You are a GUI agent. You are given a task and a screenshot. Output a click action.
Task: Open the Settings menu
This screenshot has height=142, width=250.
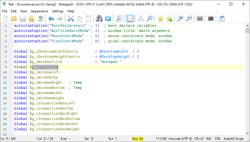[x=58, y=11]
